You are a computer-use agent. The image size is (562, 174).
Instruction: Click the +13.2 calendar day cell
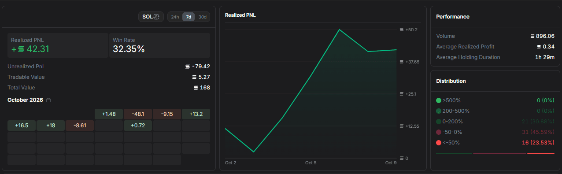click(196, 114)
